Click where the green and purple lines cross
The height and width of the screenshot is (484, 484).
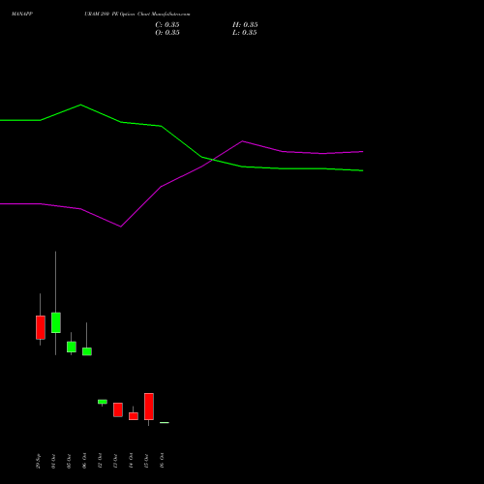pos(213,160)
